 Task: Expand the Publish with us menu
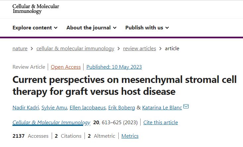[x=147, y=28]
